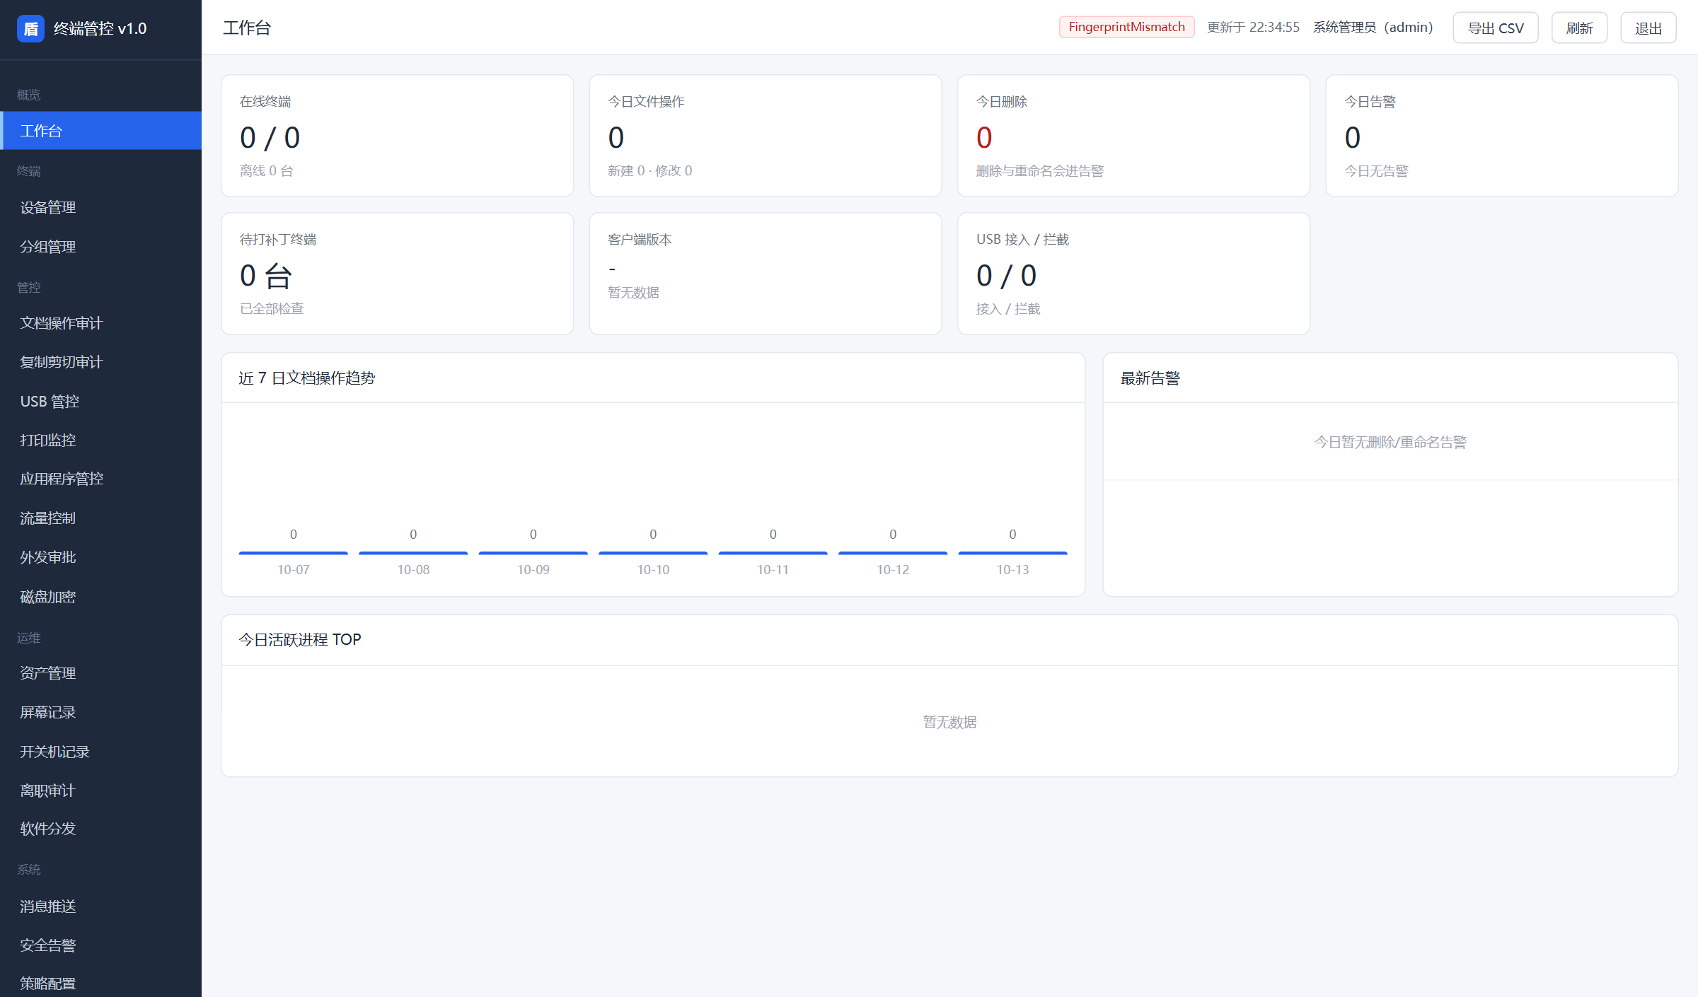Click 系统管理员 (admin) user label
1698x997 pixels.
pos(1373,28)
